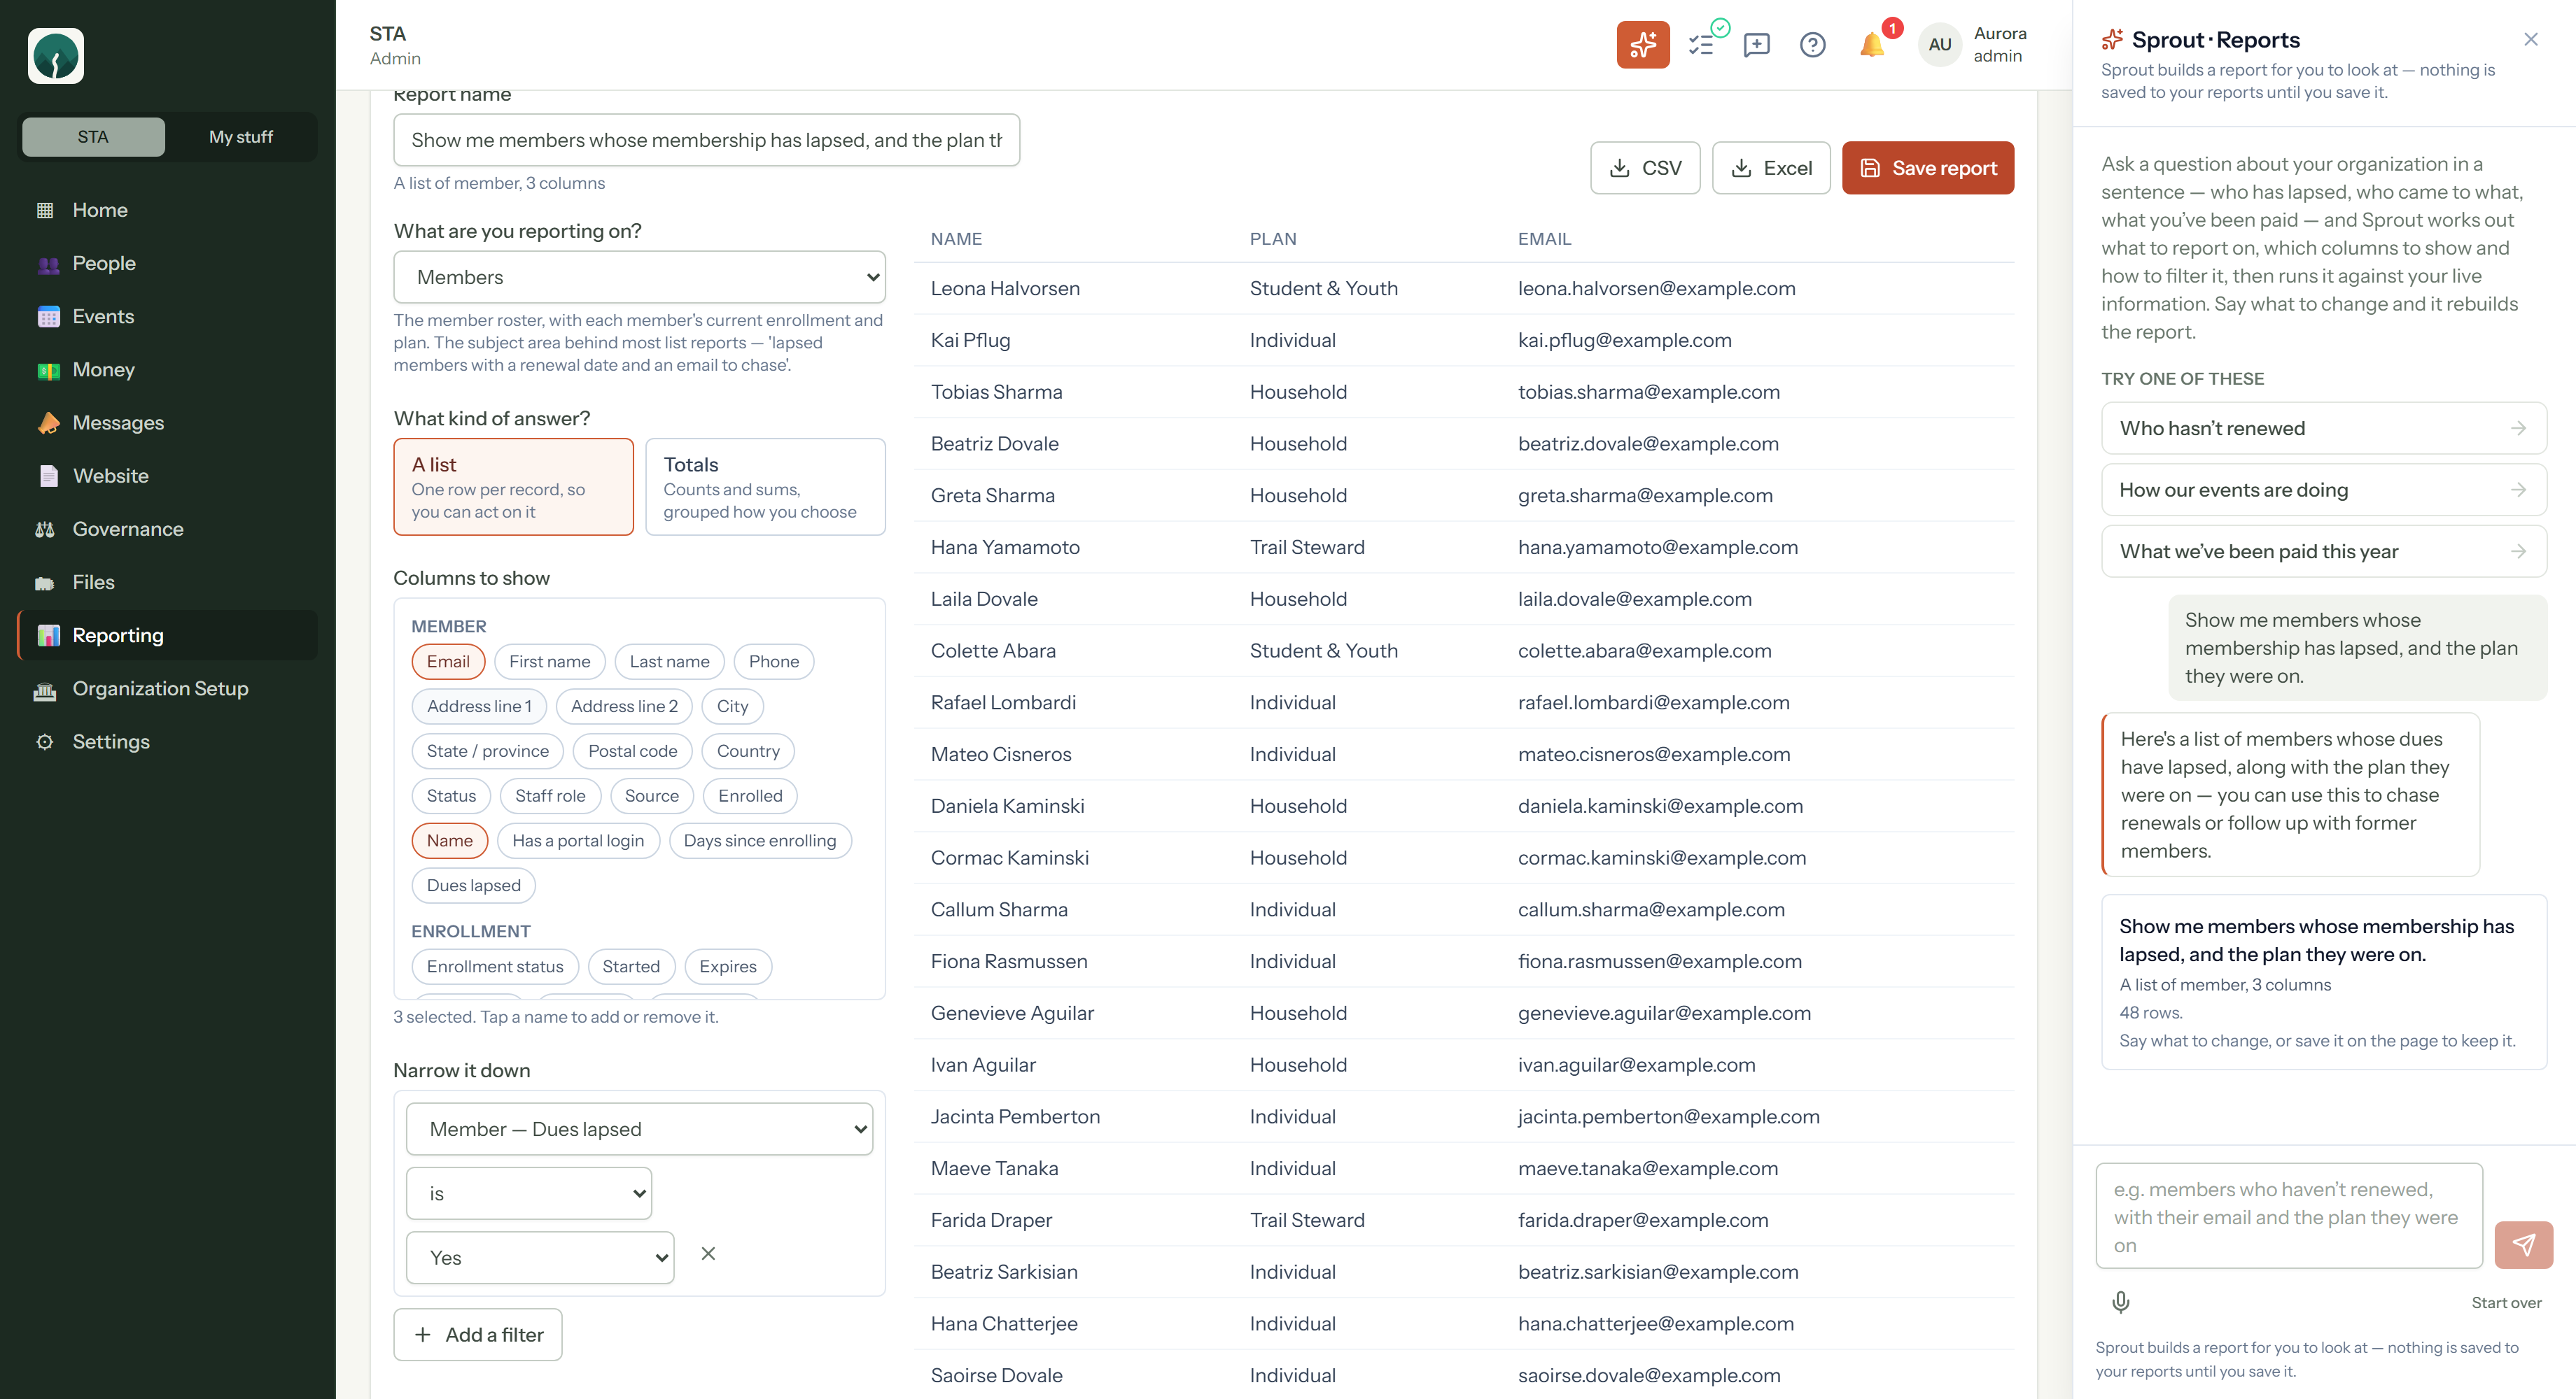Viewport: 2576px width, 1399px height.
Task: Send the Sprout prompt with paper-plane button
Action: pyautogui.click(x=2523, y=1244)
